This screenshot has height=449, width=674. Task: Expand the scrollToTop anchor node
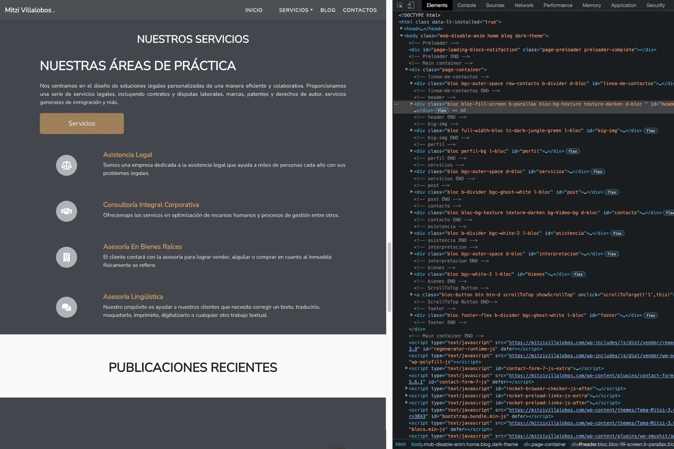pyautogui.click(x=411, y=294)
